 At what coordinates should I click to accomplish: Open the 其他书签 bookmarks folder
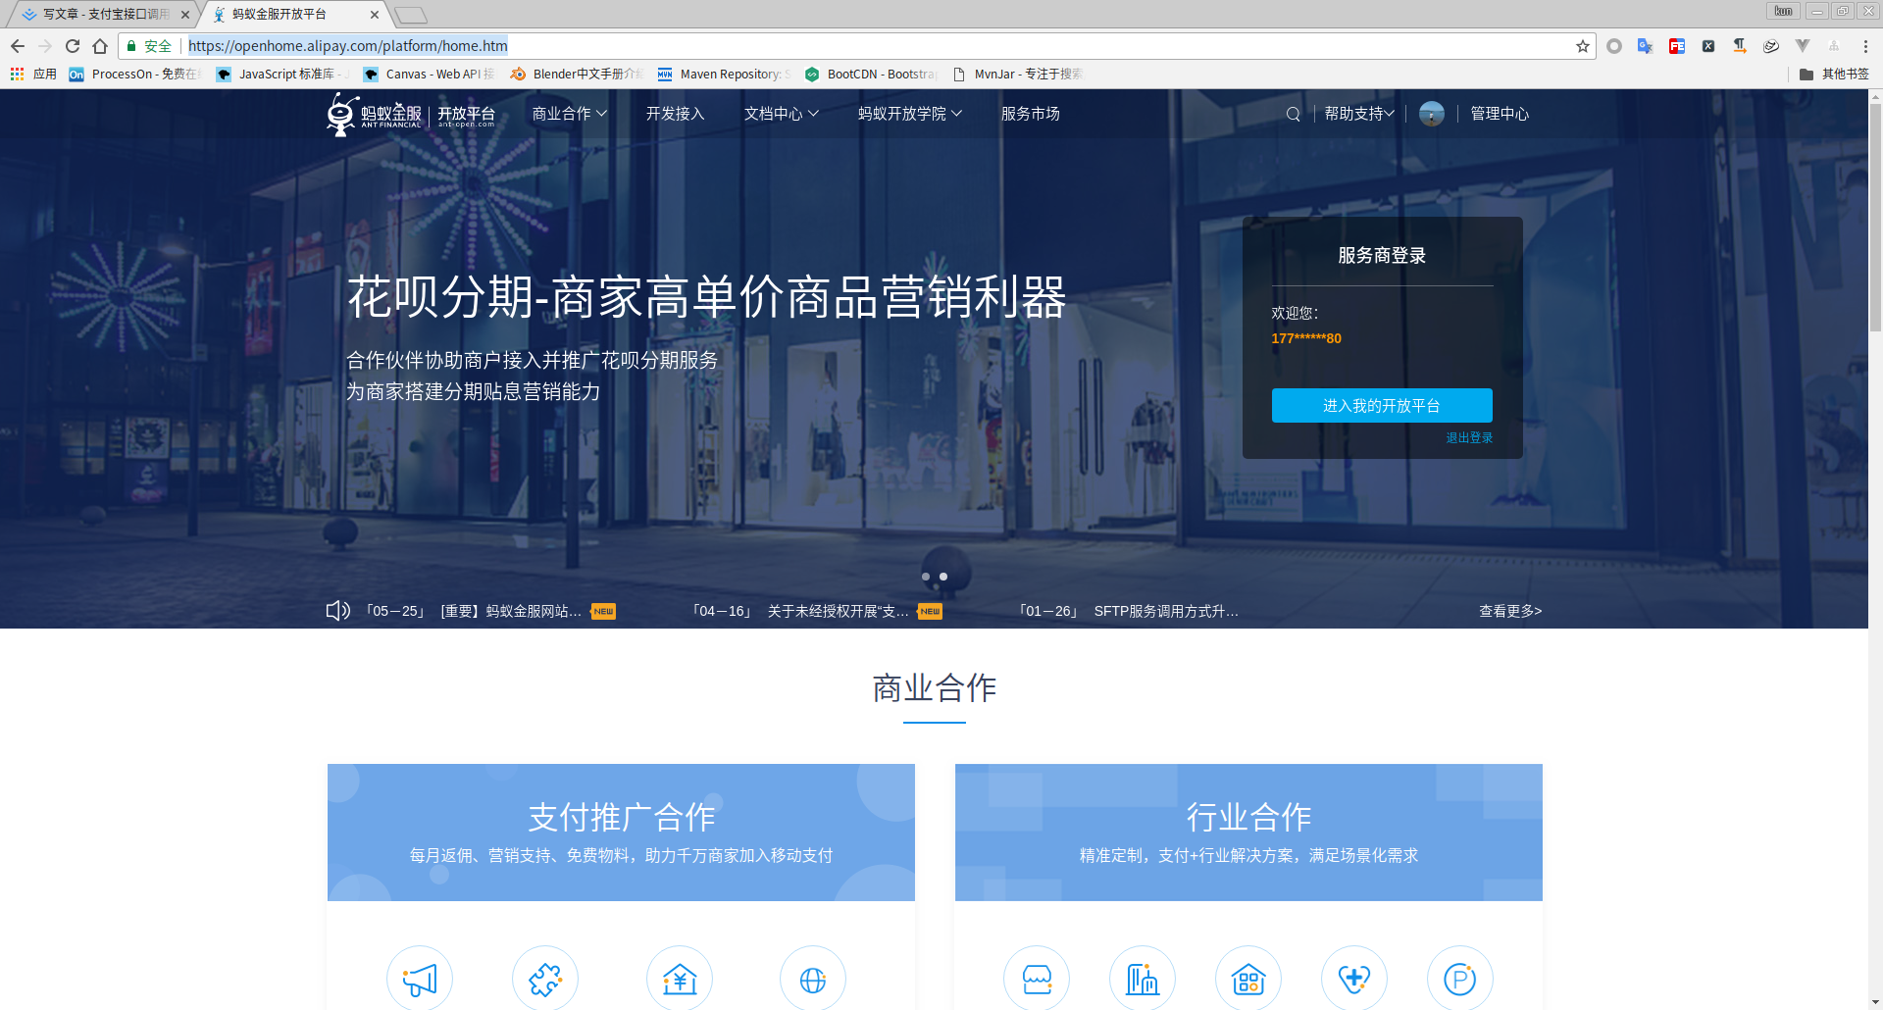click(x=1834, y=74)
